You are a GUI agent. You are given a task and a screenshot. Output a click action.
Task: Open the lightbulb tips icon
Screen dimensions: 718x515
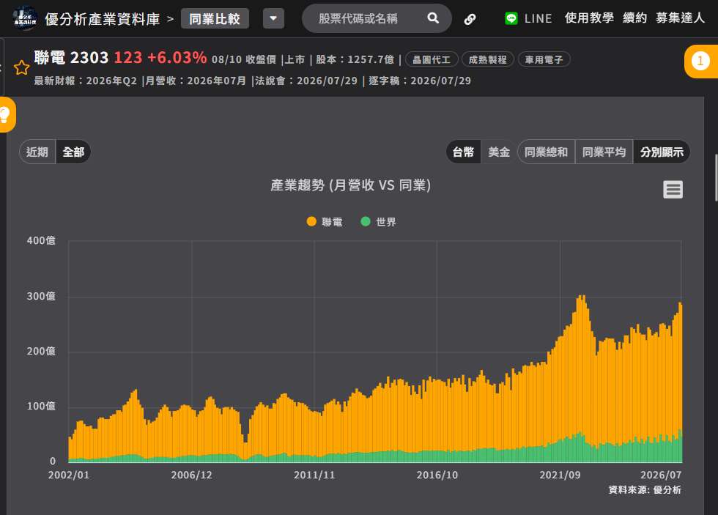[6, 114]
